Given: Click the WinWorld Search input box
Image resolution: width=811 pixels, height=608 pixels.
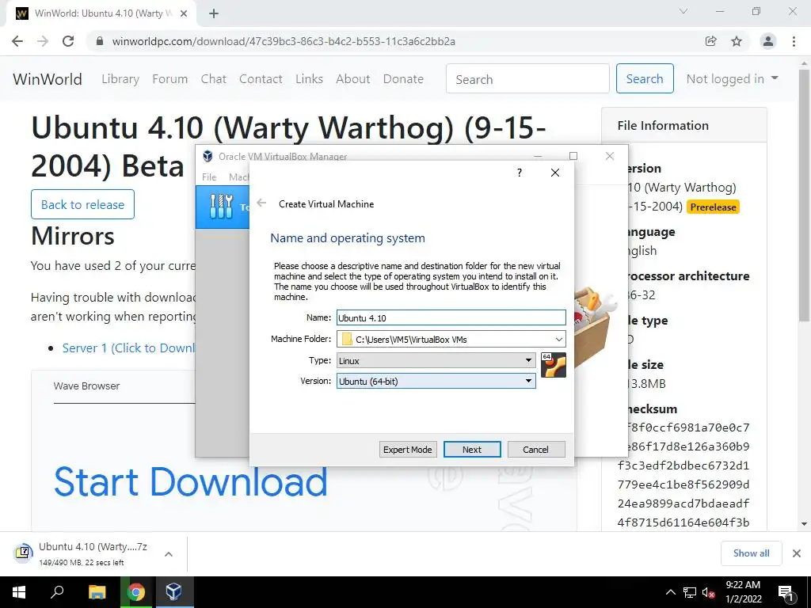Looking at the screenshot, I should (x=527, y=78).
